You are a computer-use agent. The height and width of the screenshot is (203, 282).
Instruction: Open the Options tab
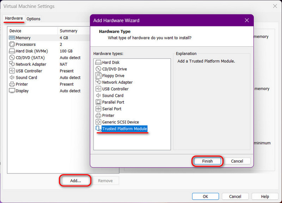click(33, 19)
